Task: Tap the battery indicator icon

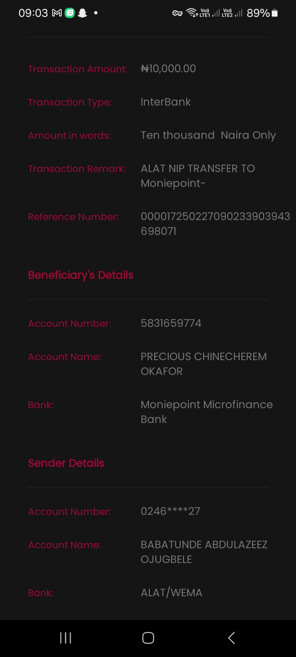Action: tap(275, 13)
